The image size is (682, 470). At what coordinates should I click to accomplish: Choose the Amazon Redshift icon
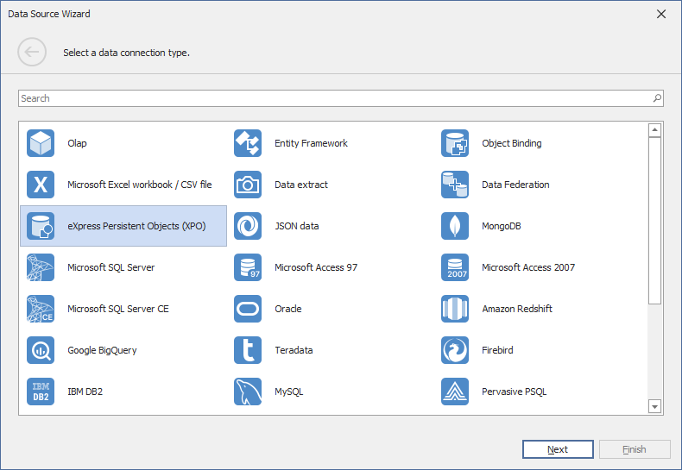pyautogui.click(x=455, y=309)
